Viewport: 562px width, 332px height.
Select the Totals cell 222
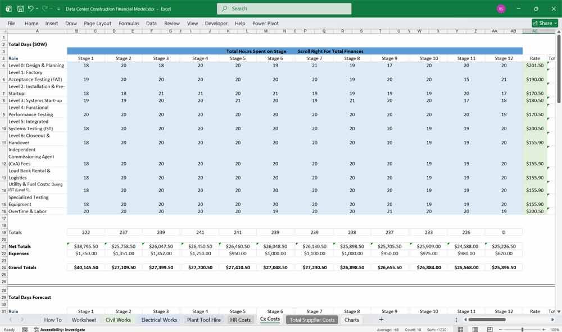coord(85,232)
